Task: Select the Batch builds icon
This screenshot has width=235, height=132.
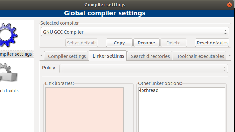Action: point(8,73)
